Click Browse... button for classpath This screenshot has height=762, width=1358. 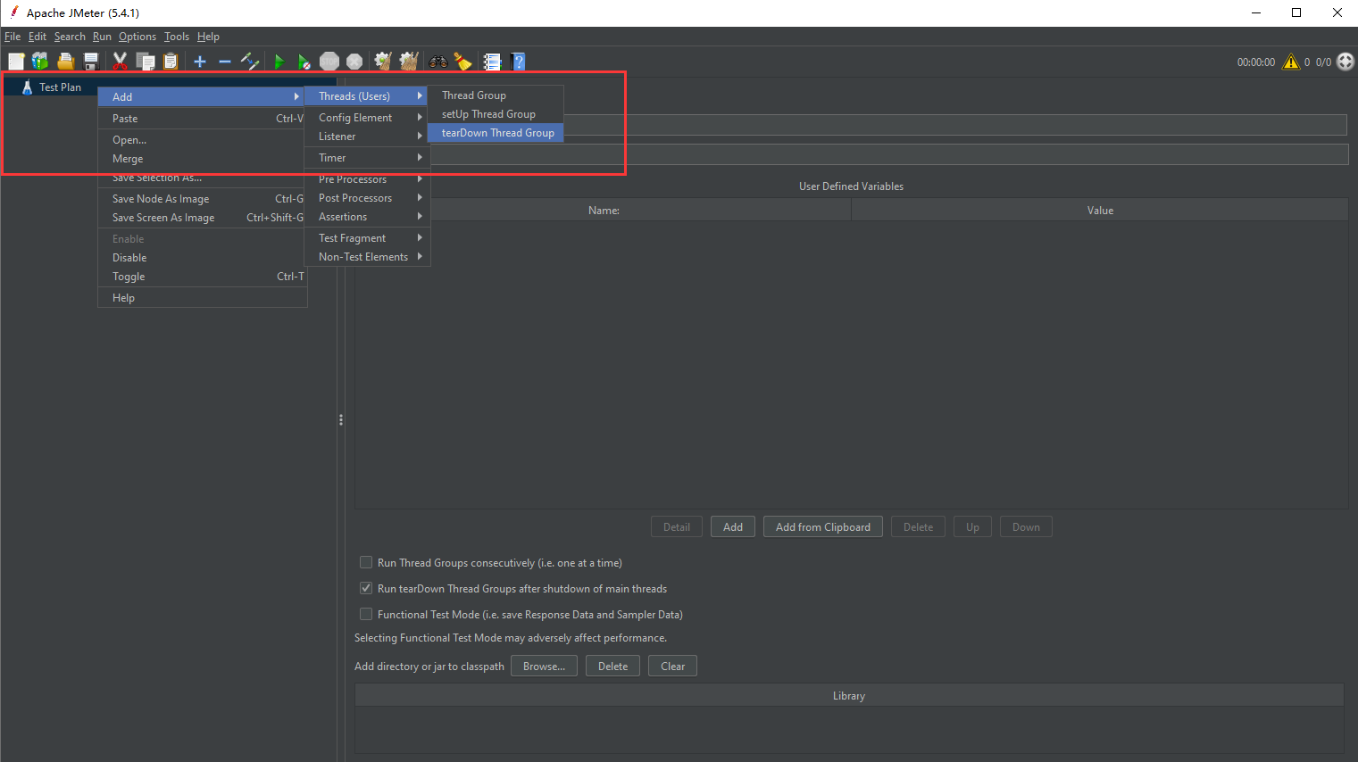[x=544, y=666]
